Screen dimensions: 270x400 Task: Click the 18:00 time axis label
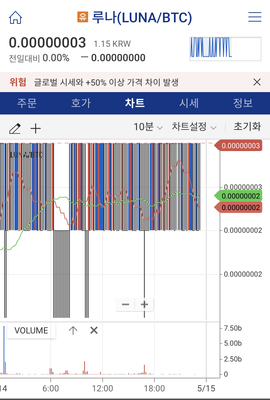(x=154, y=388)
